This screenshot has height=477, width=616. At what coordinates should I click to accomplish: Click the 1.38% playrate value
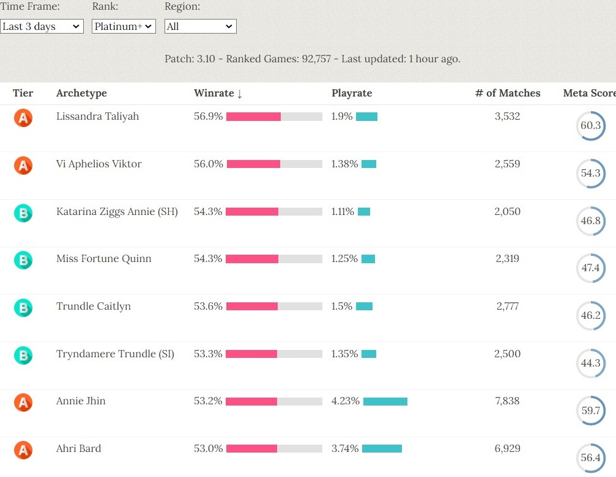pyautogui.click(x=344, y=164)
